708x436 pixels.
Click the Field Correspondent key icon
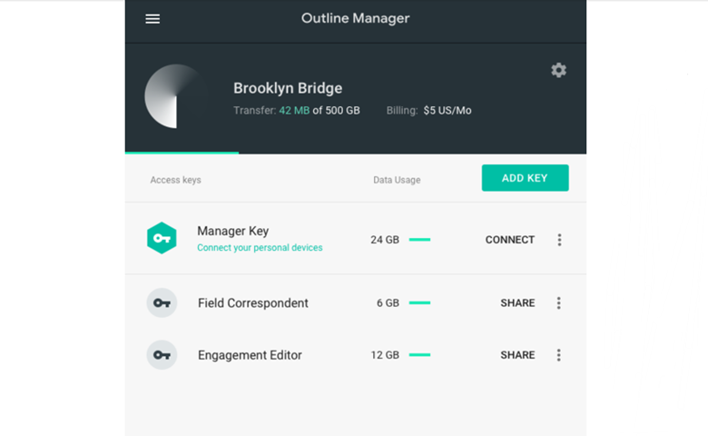[x=162, y=302]
